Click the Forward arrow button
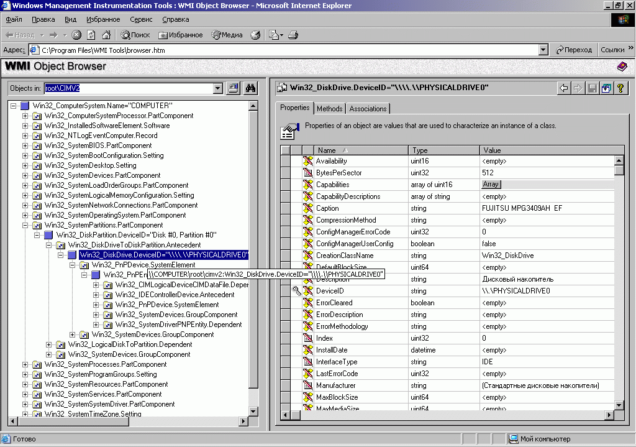636x447 pixels. click(x=53, y=35)
